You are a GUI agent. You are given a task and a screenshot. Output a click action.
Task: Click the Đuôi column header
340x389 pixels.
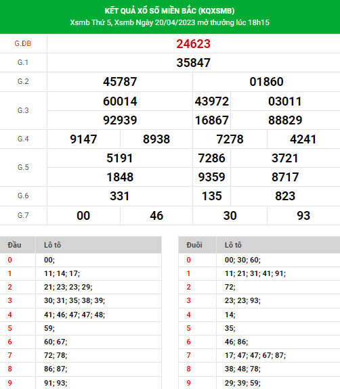[194, 245]
